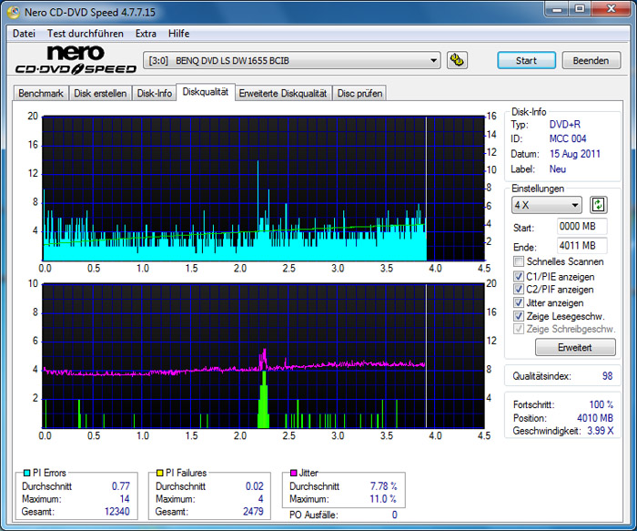637x531 pixels.
Task: Click the Jitter Durchschnitt value 7.78 %
Action: (x=383, y=486)
